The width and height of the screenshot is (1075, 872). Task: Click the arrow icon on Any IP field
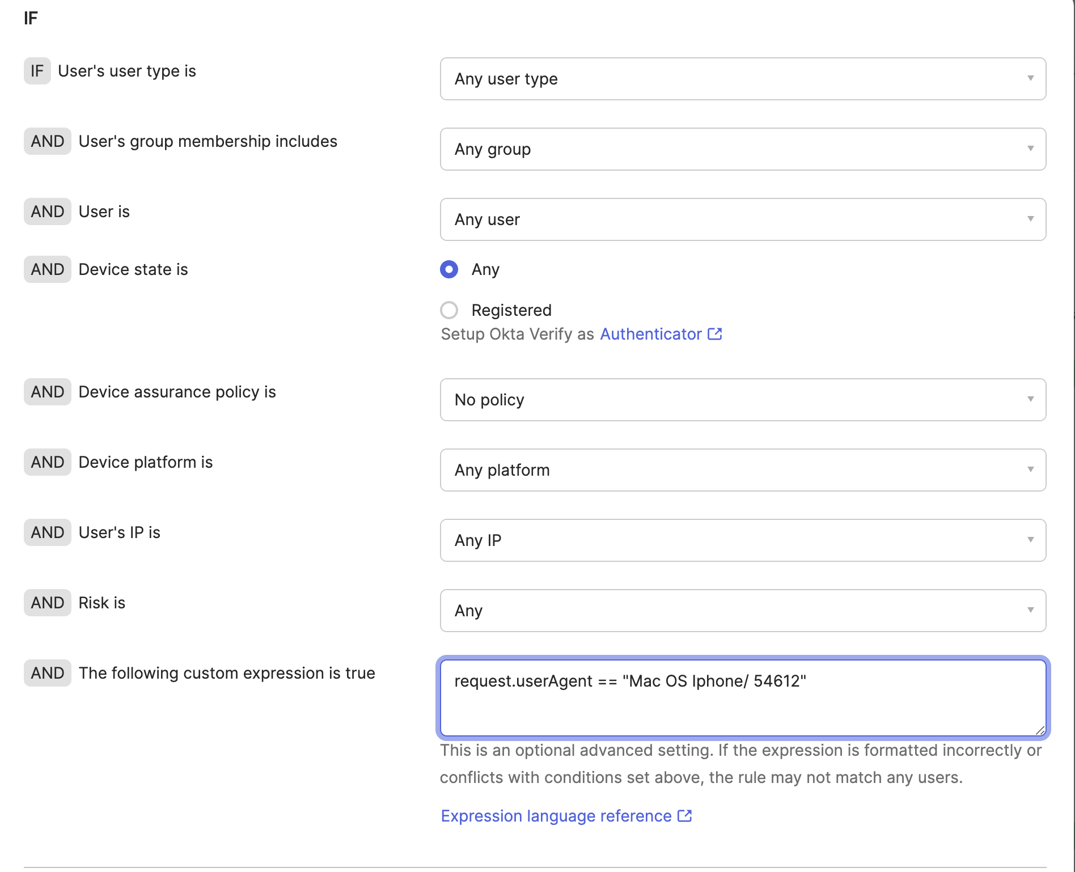(1030, 540)
